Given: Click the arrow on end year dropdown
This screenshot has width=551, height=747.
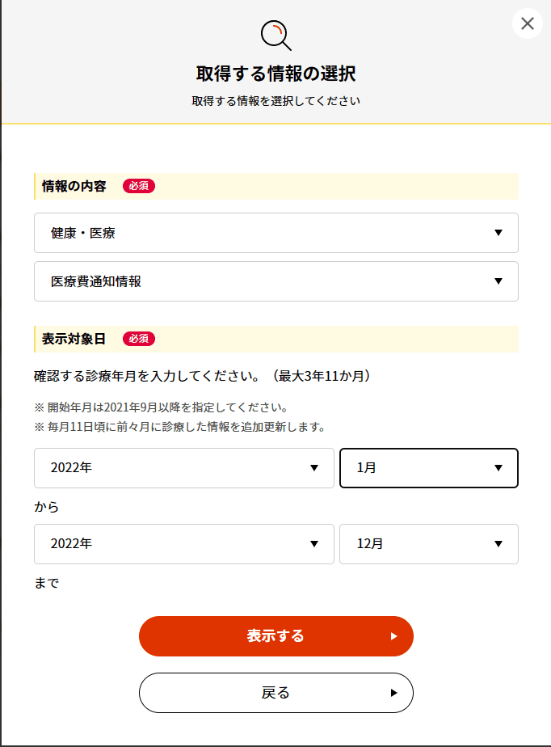Looking at the screenshot, I should click(x=314, y=544).
